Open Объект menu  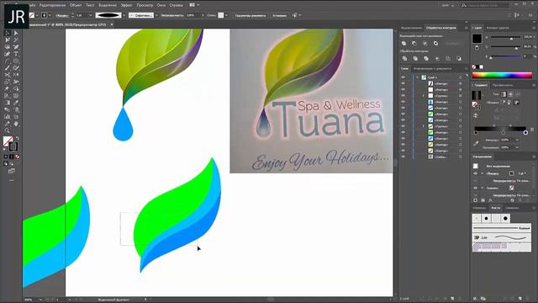[x=76, y=5]
